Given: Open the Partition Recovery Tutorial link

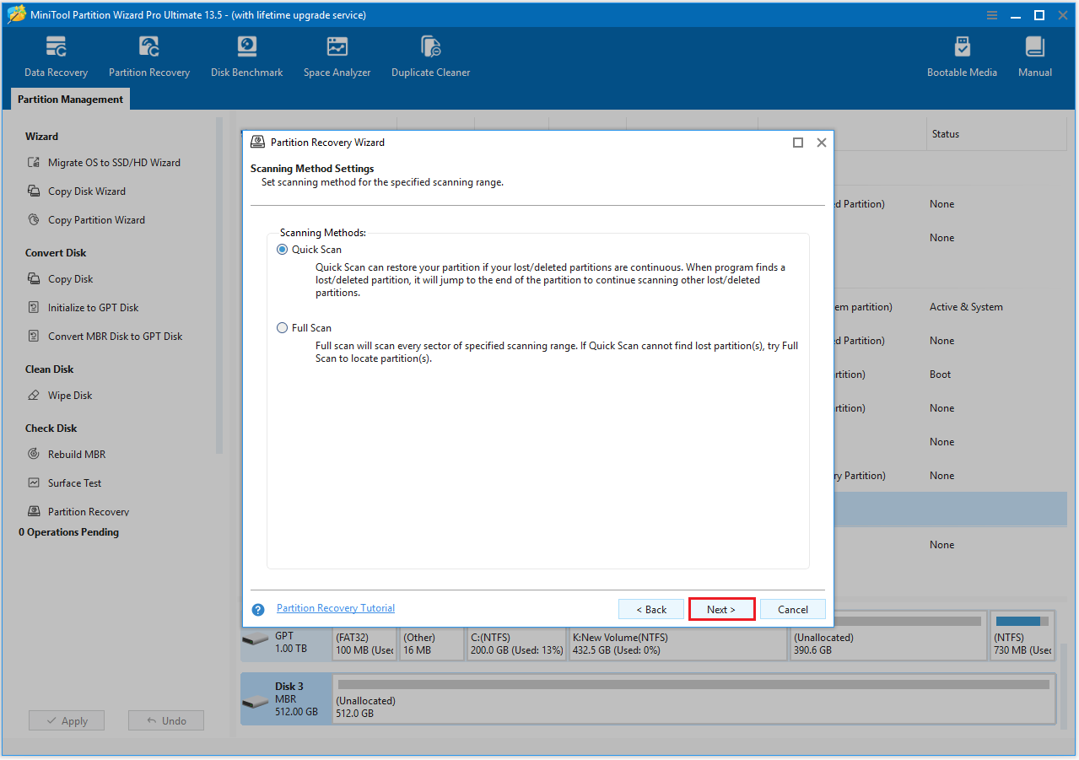Looking at the screenshot, I should click(x=335, y=607).
